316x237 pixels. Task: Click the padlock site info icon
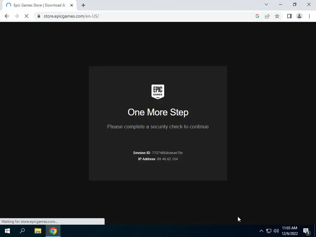point(39,16)
